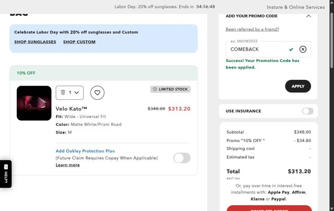The width and height of the screenshot is (334, 211).
Task: Click Add Oakley Protection Plan link
Action: [85, 151]
